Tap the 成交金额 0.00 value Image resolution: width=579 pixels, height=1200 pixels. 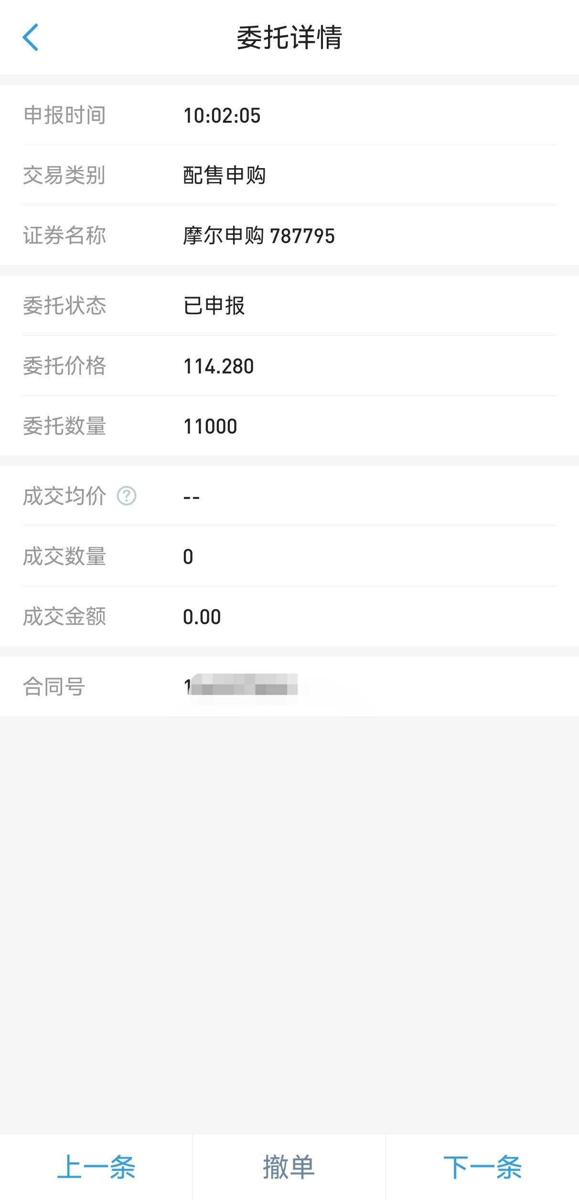pyautogui.click(x=202, y=617)
